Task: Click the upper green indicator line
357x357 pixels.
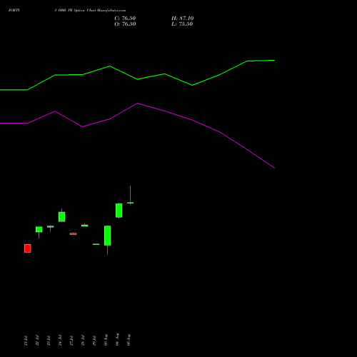Action: point(137,79)
